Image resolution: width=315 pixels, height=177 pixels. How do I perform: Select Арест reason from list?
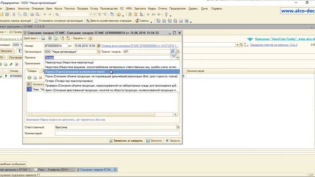112,90
